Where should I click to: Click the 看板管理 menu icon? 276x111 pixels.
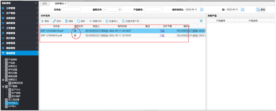pos(3,48)
